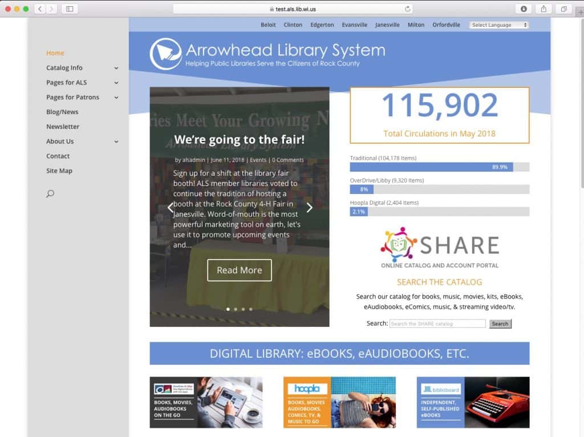Advance the slideshow with the next arrow
The image size is (584, 437).
(310, 208)
